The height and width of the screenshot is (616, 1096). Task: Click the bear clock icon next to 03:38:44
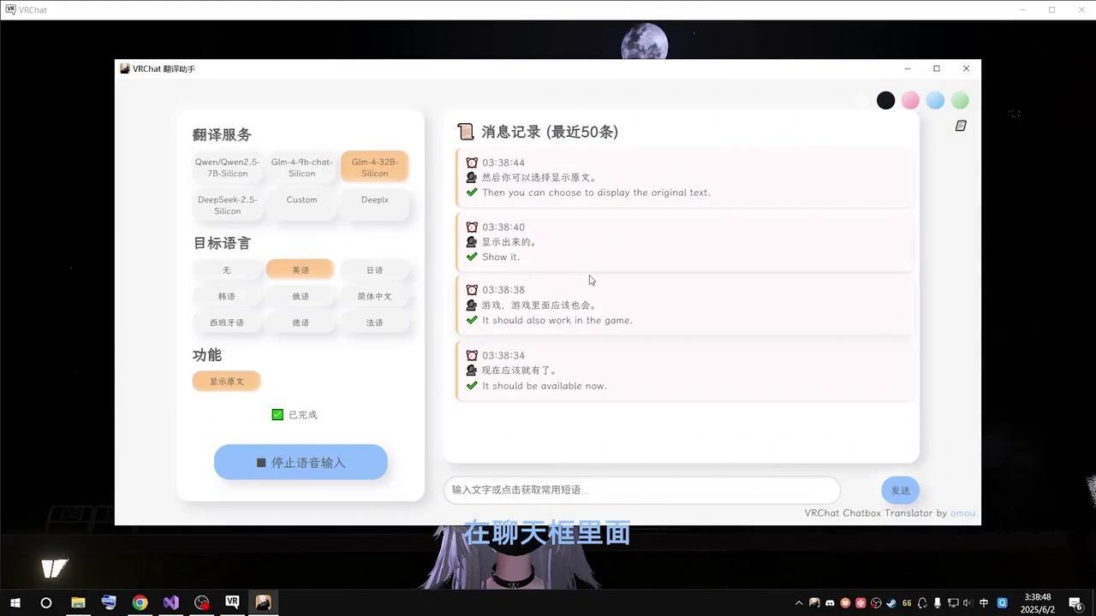[472, 163]
